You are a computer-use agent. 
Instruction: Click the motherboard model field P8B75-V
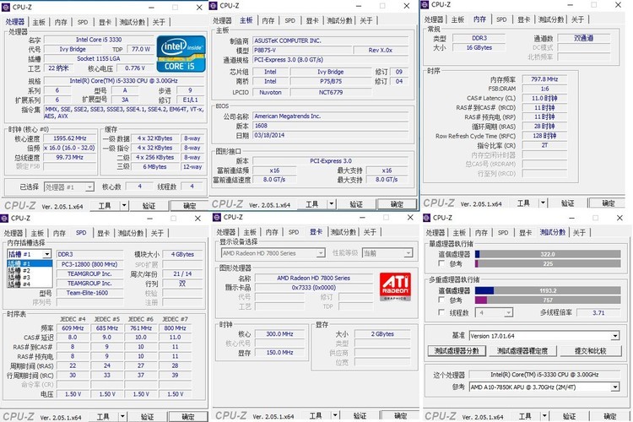click(302, 50)
